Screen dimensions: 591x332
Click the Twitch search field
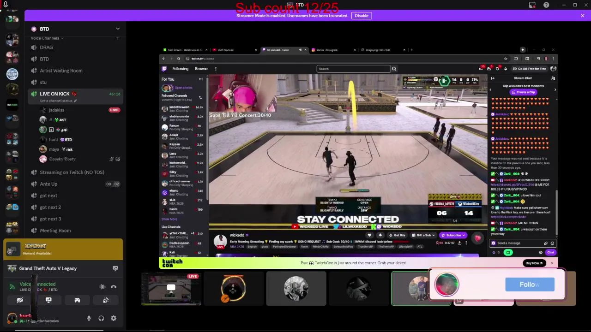[353, 69]
